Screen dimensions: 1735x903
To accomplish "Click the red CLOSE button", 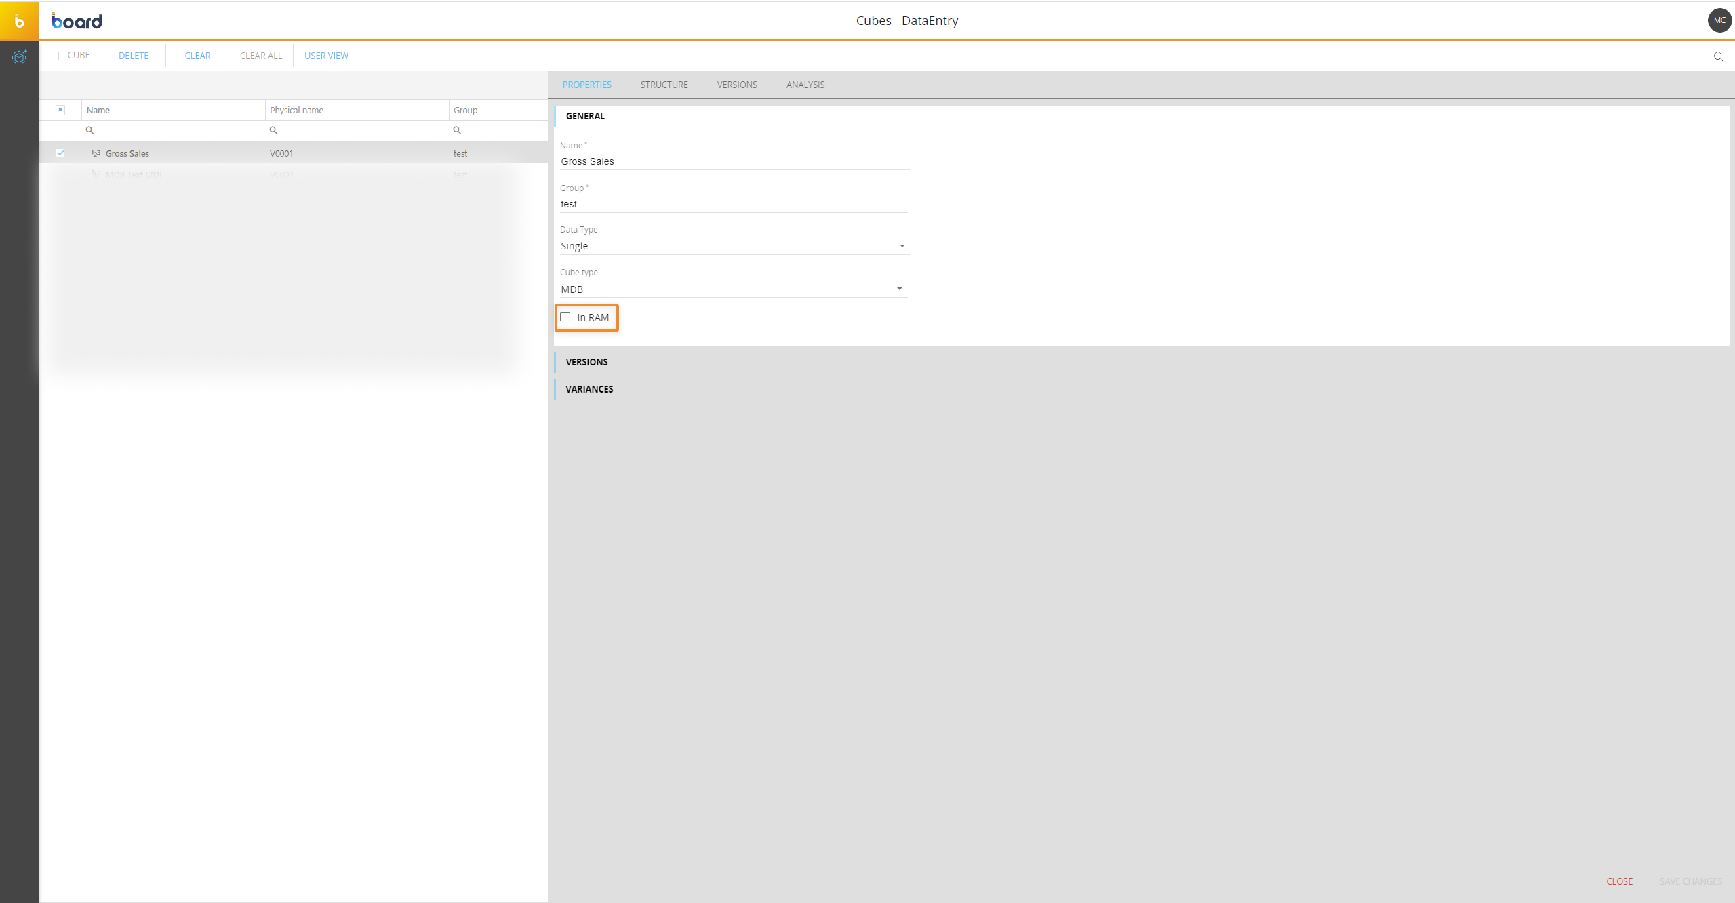I will (1619, 881).
